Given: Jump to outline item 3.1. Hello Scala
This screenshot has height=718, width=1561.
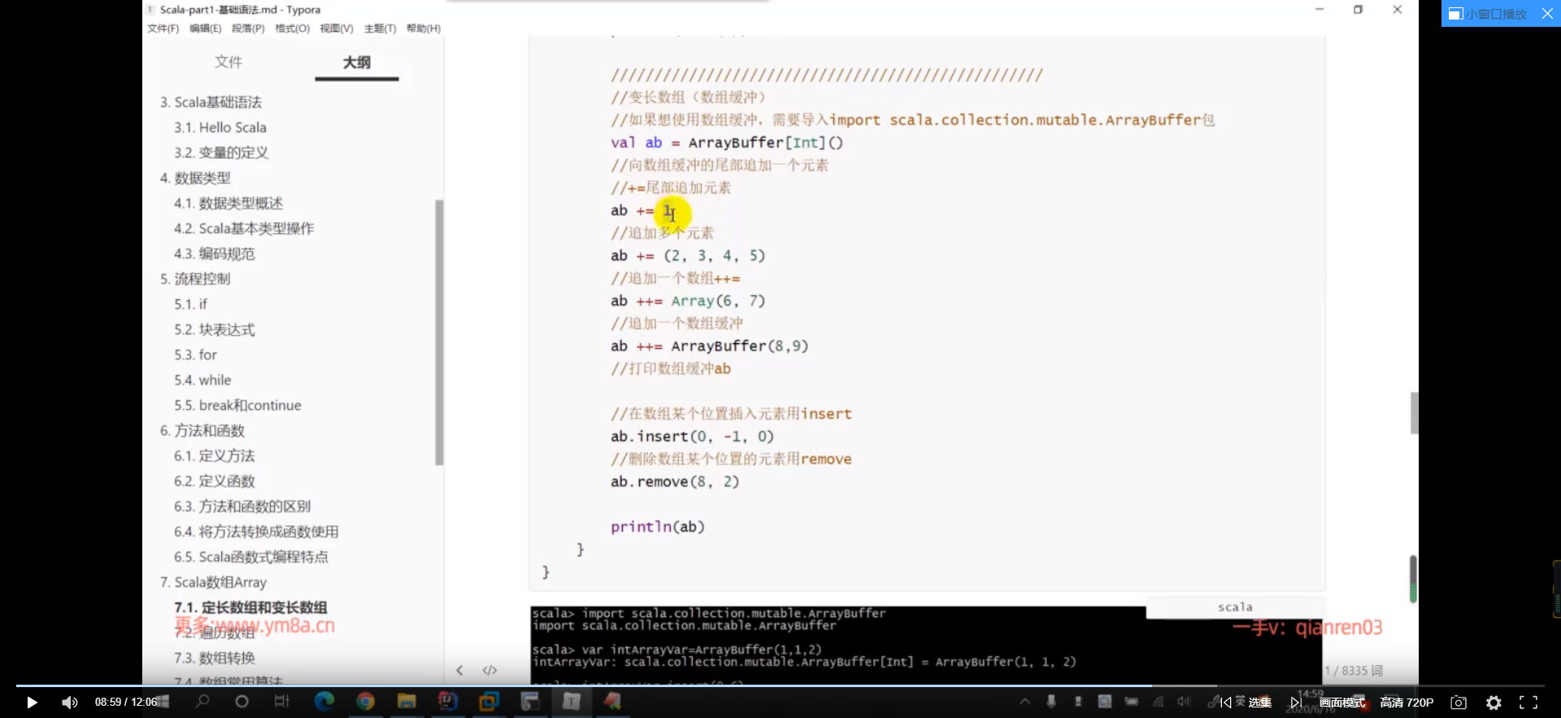Looking at the screenshot, I should coord(220,128).
